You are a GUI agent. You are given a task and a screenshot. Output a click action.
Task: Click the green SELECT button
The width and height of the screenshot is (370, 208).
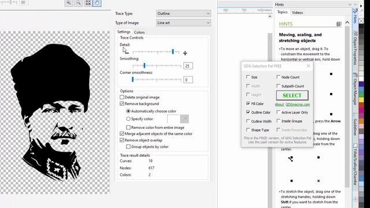(292, 95)
